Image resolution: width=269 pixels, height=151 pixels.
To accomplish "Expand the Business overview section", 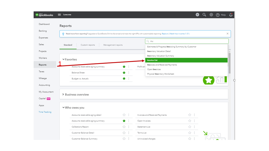I will (x=63, y=95).
